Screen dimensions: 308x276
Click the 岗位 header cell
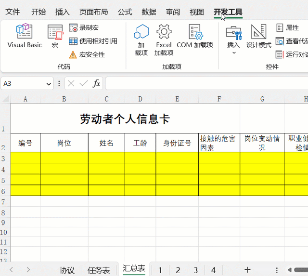click(x=64, y=143)
